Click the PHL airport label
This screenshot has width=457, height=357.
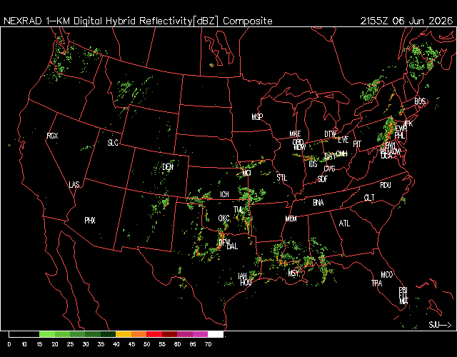coord(400,136)
